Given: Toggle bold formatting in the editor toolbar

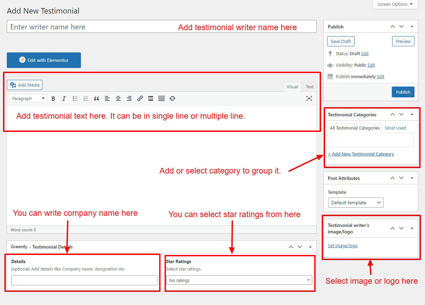Looking at the screenshot, I should [x=53, y=98].
